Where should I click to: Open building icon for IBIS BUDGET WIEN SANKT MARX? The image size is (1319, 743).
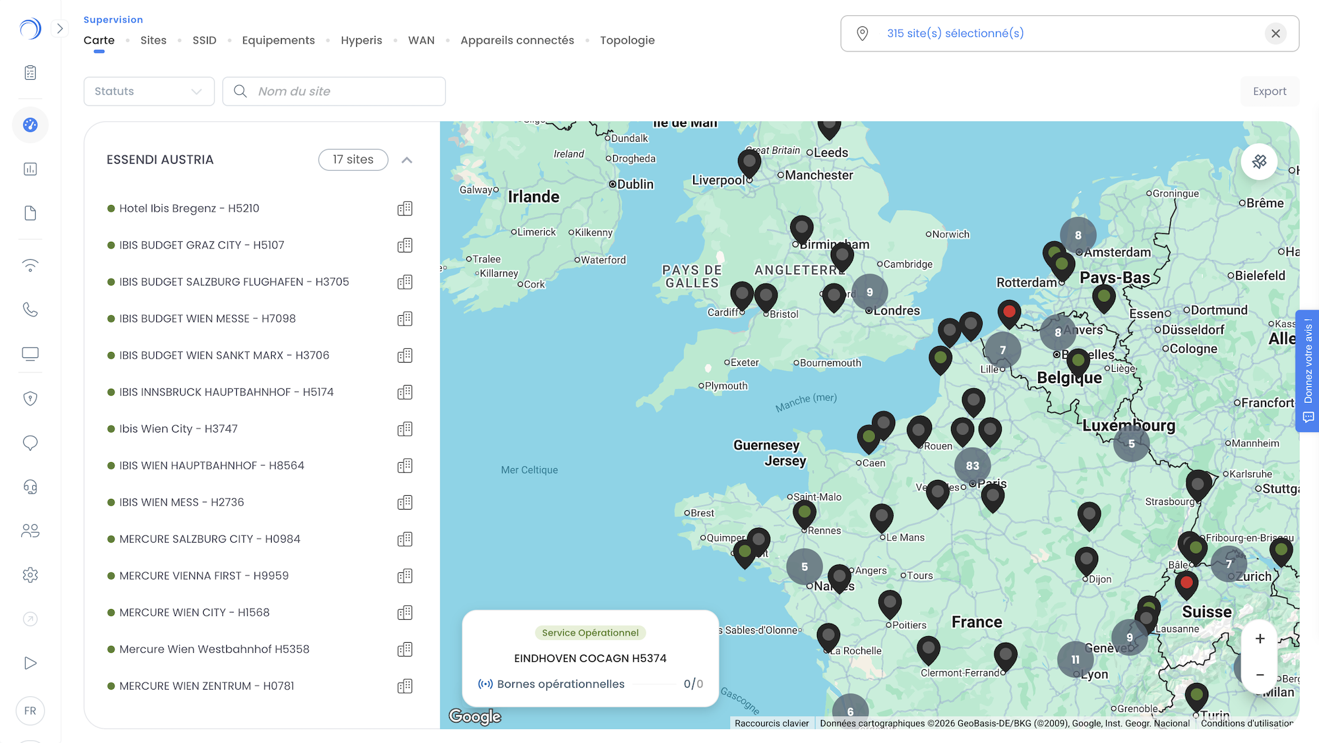pyautogui.click(x=405, y=356)
